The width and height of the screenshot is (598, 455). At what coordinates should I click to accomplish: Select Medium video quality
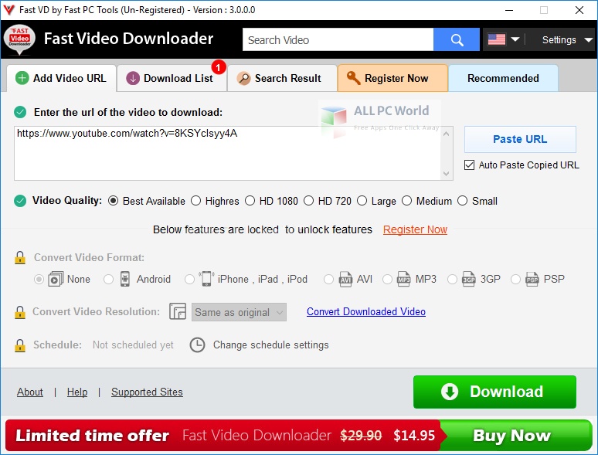click(x=407, y=201)
